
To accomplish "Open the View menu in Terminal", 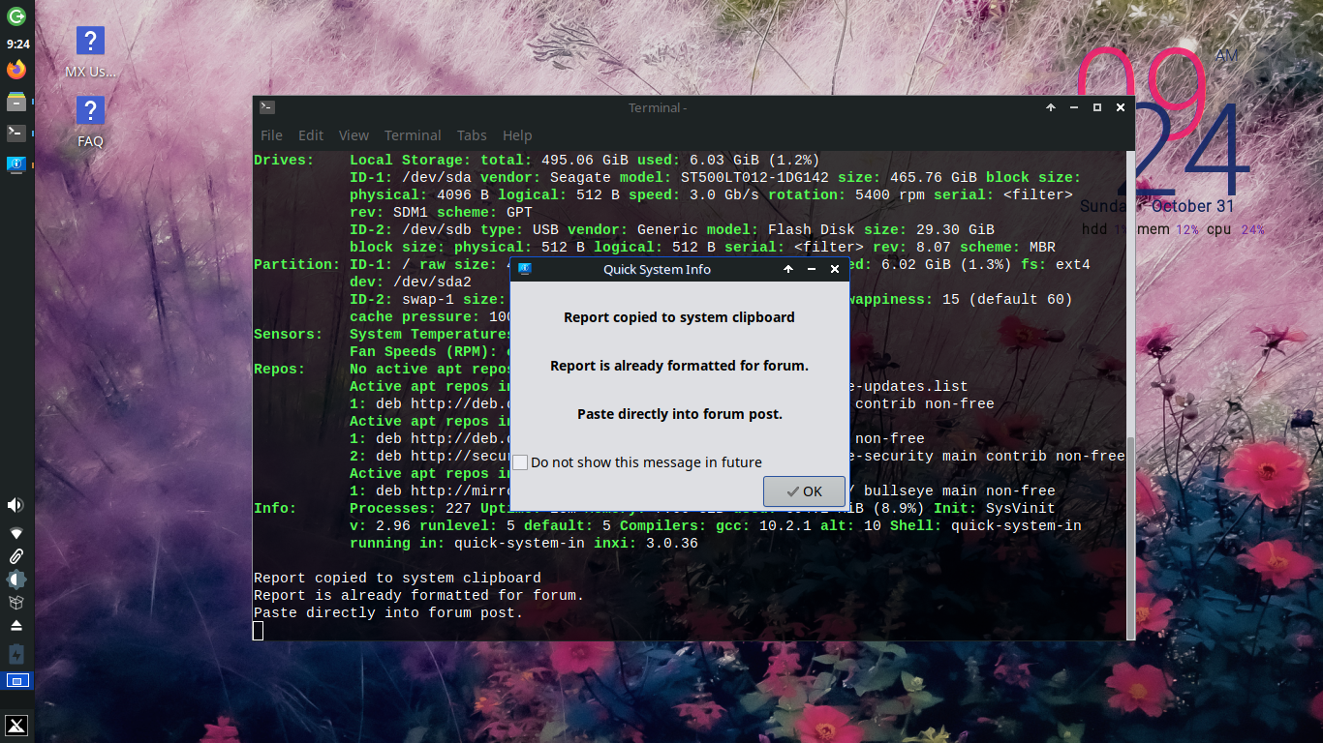I will click(354, 135).
